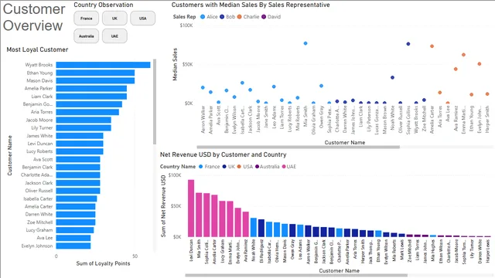Select Lucy Graham loyalty bar
The image size is (495, 278).
pos(75,230)
